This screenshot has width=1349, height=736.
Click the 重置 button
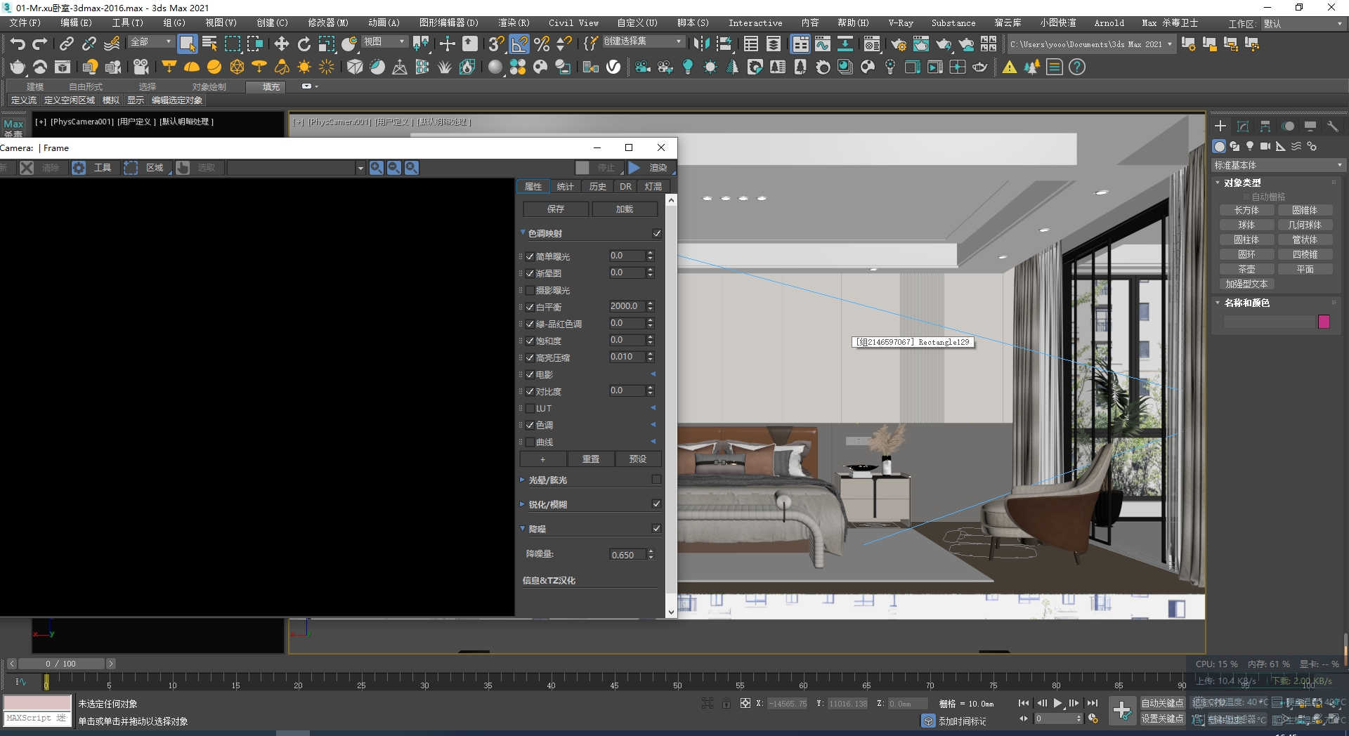pos(591,459)
